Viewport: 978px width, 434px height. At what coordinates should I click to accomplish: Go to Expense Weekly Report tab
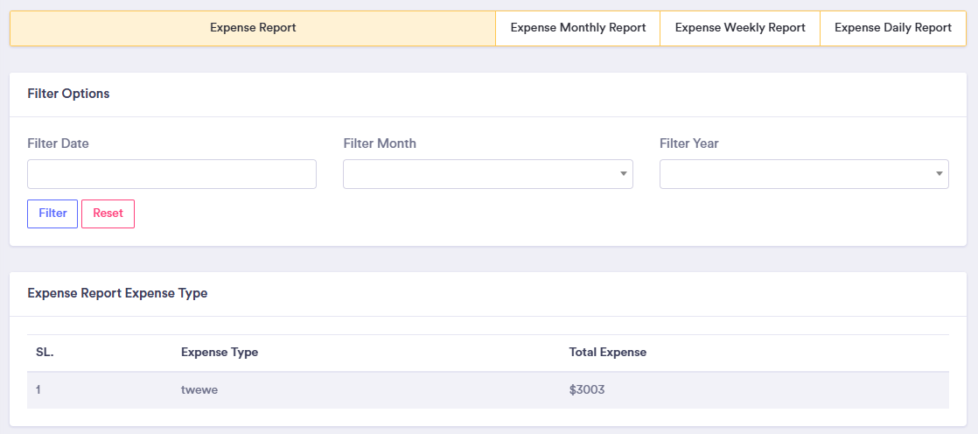click(740, 28)
